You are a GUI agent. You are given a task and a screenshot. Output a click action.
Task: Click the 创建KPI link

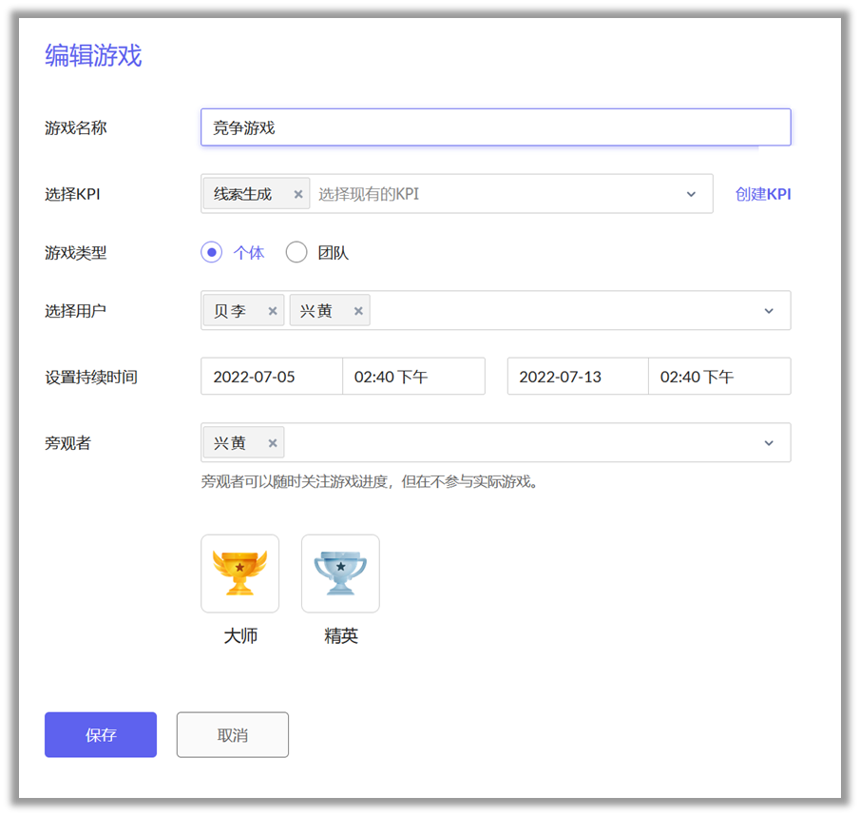pos(762,194)
